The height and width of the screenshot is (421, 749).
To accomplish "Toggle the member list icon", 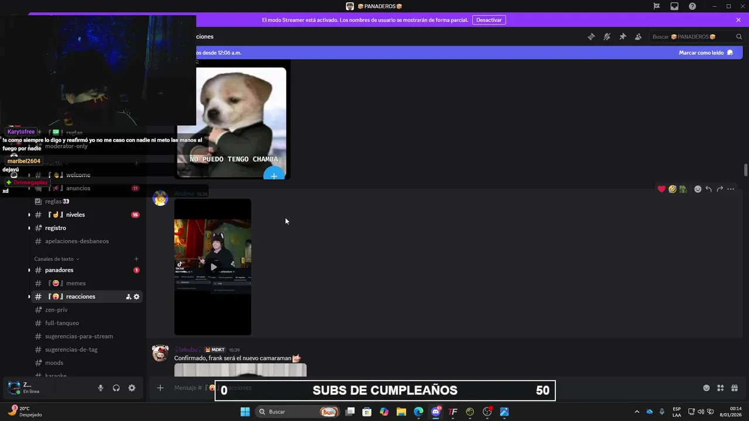I will tap(638, 36).
